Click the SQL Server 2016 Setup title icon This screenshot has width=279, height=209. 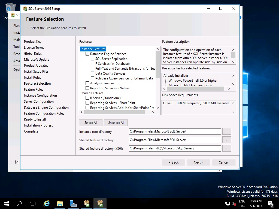[x=25, y=8]
